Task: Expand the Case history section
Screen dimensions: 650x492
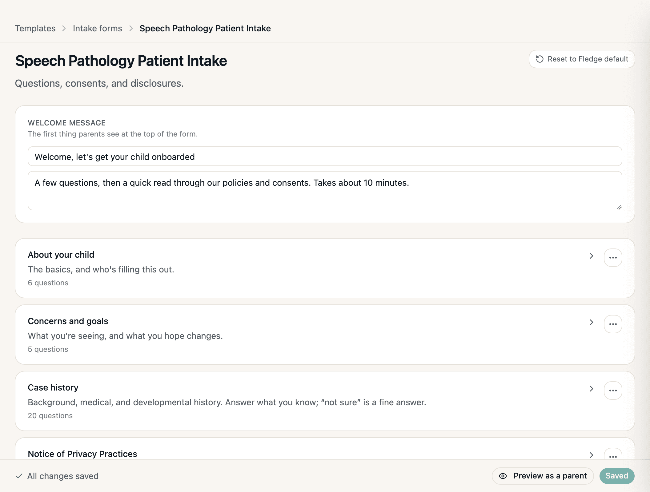Action: 591,389
